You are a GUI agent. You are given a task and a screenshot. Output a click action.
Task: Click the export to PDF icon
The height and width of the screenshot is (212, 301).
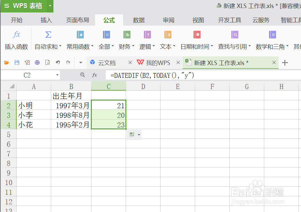pyautogui.click(x=27, y=62)
